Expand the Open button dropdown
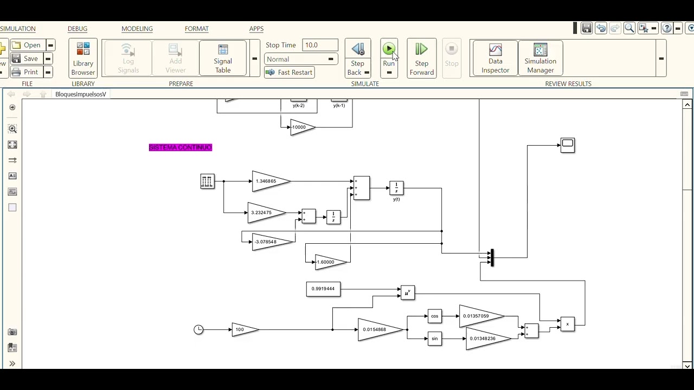694x390 pixels. pos(50,45)
